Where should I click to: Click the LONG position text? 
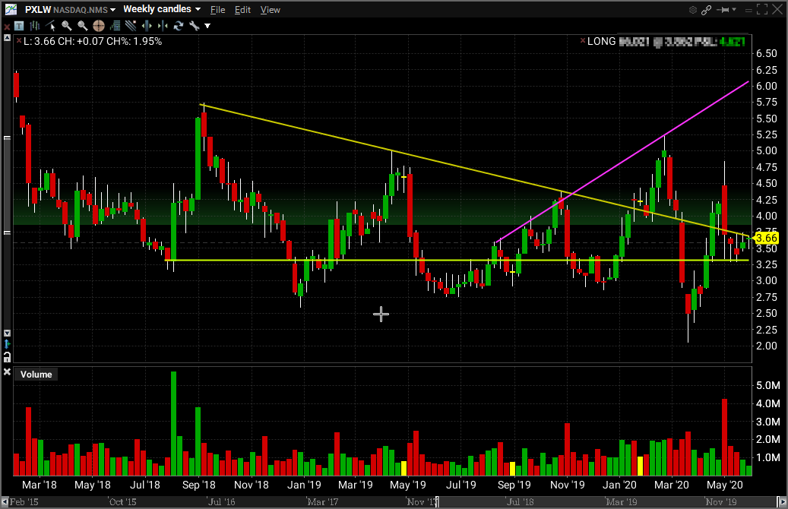pyautogui.click(x=602, y=41)
